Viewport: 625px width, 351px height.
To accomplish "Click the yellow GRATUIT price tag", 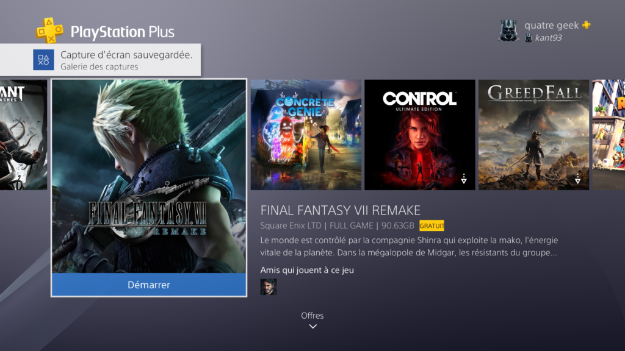I will pos(432,226).
